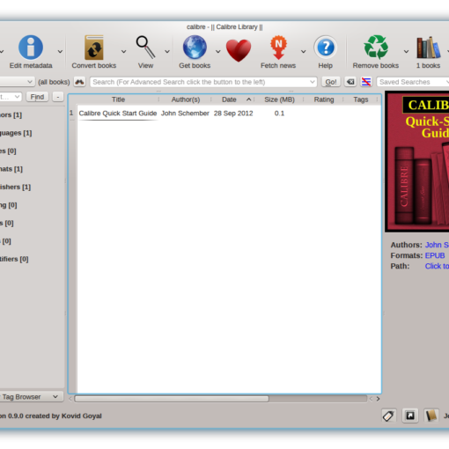This screenshot has height=449, width=449.
Task: Select the tag browser item ending "ng [0]"
Action: [9, 205]
